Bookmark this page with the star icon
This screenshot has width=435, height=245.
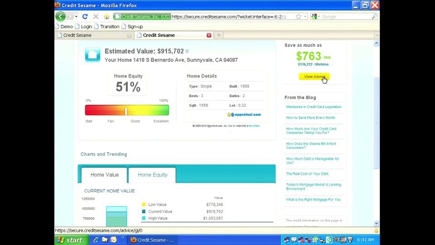tap(299, 17)
